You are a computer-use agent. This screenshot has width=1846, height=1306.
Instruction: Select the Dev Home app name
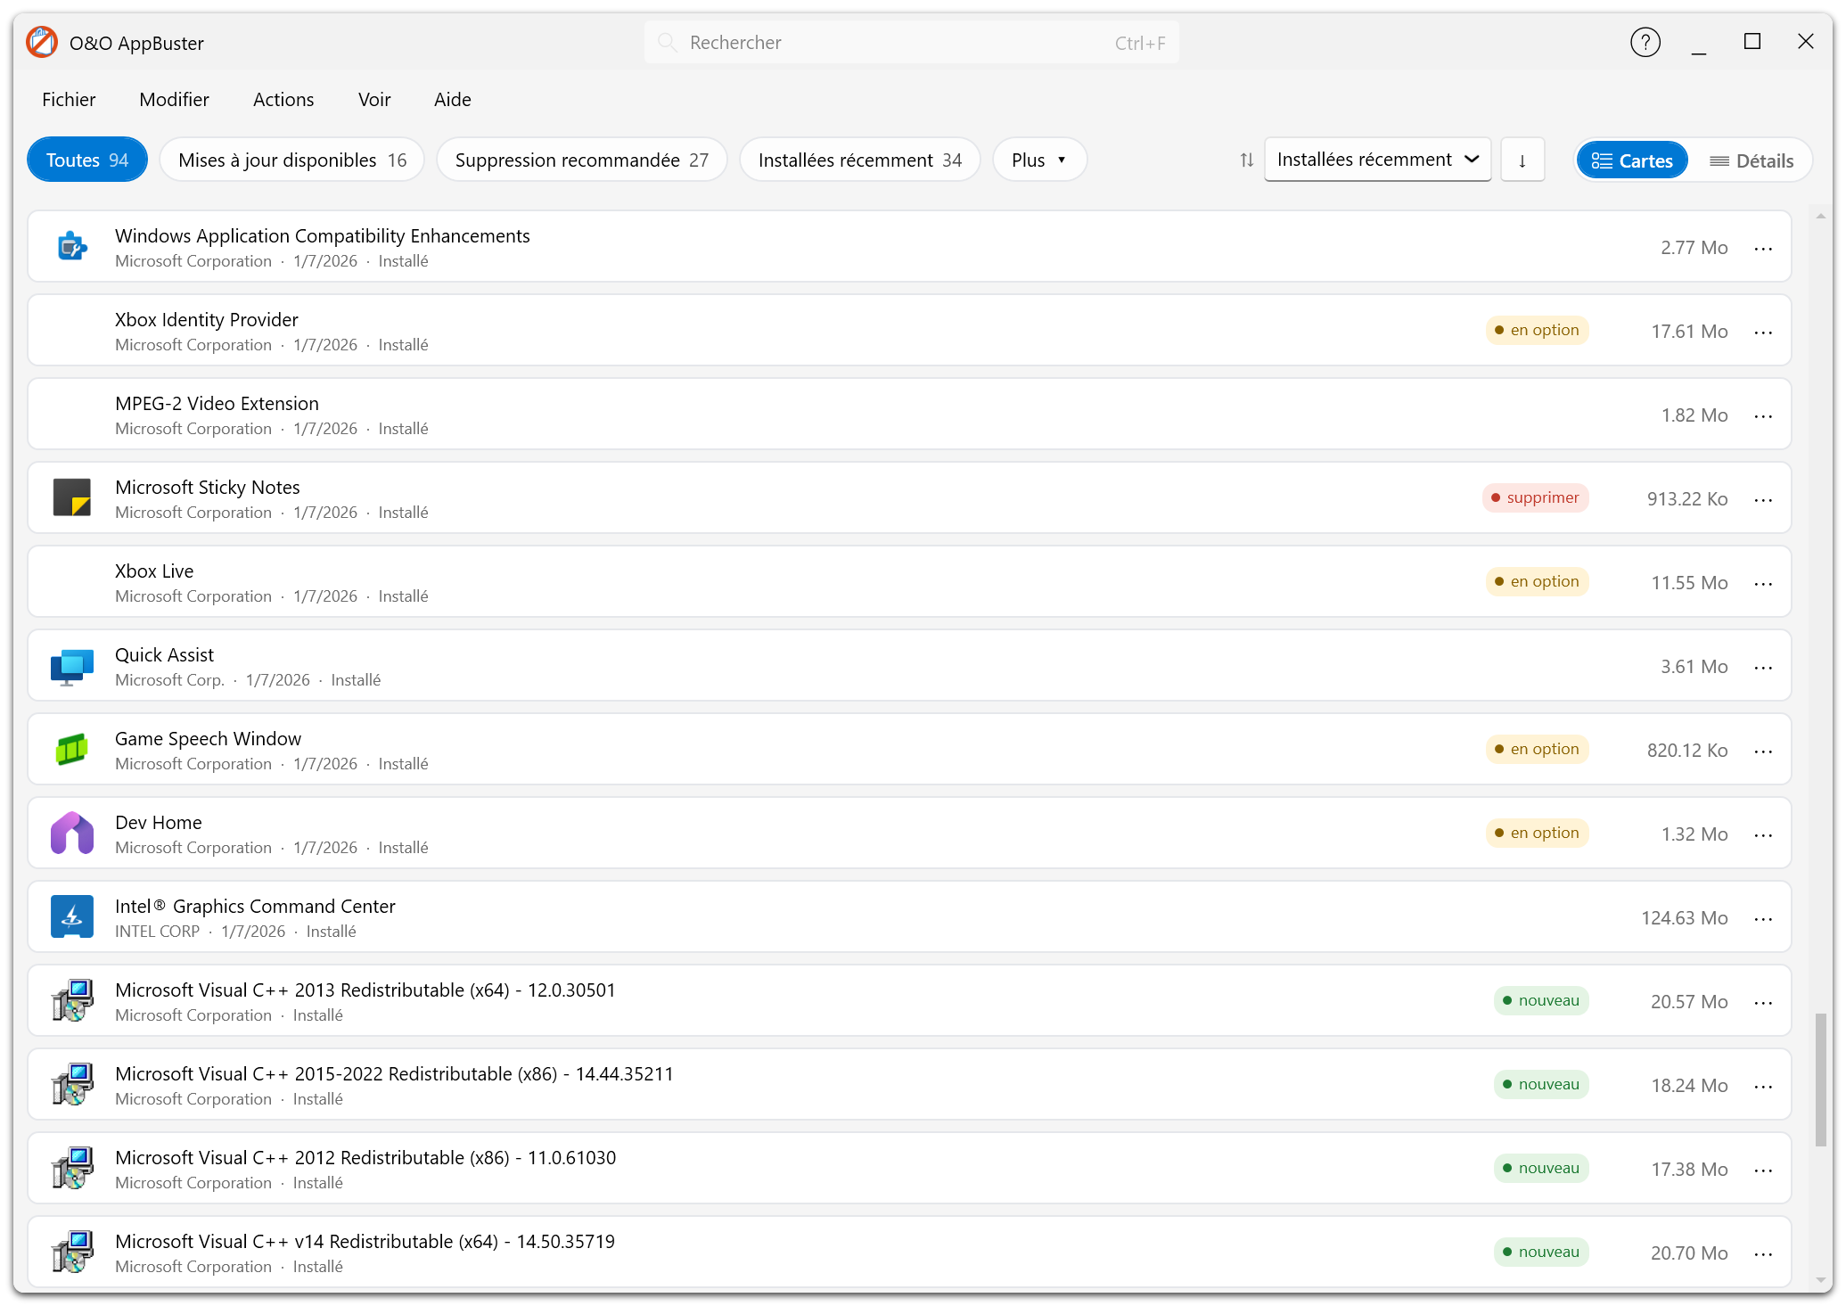coord(159,822)
